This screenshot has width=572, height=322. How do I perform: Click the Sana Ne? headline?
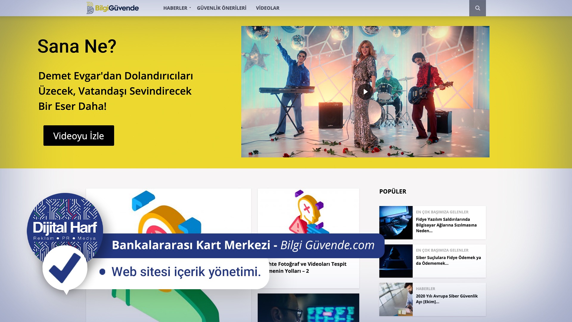[x=77, y=47]
